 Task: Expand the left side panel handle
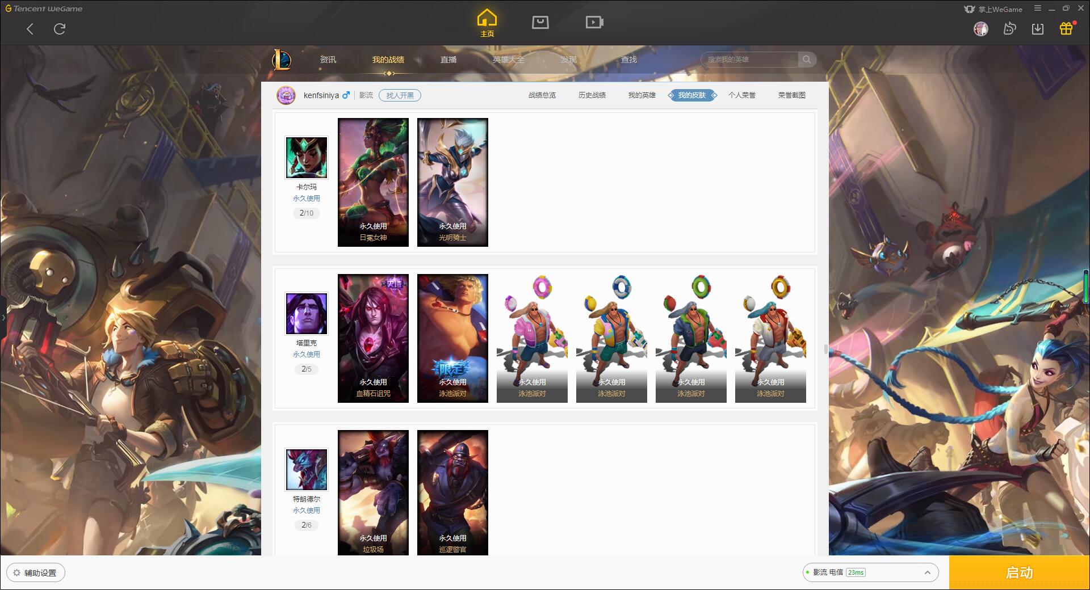[x=3, y=318]
